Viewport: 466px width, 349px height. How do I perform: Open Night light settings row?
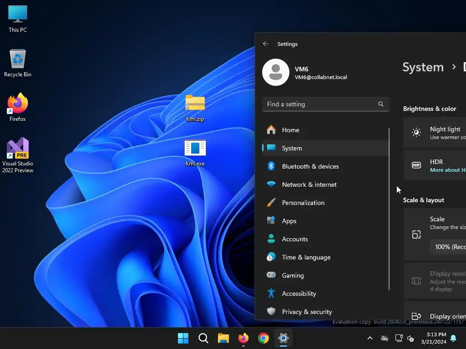click(x=435, y=132)
